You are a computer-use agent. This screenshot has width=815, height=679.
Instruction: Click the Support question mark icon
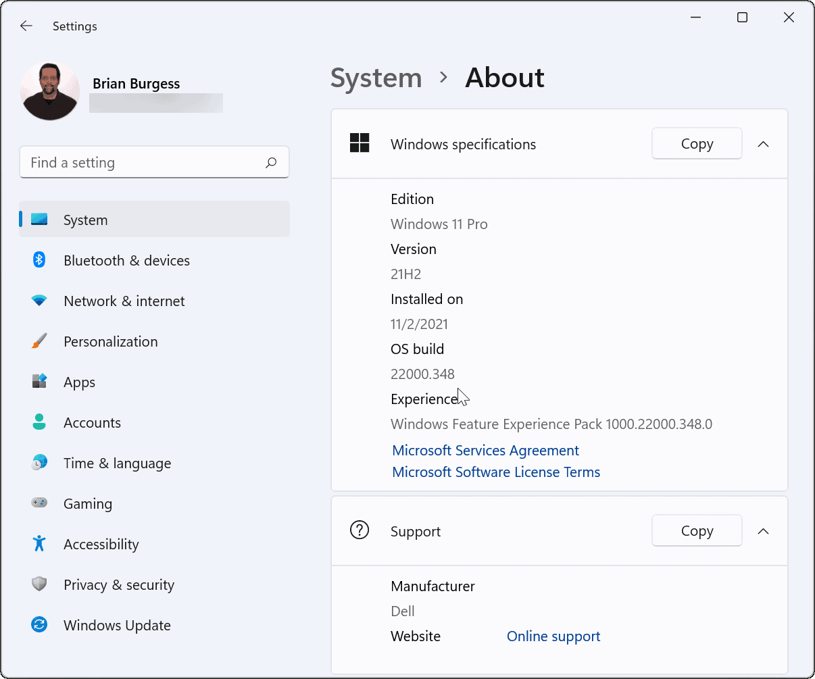[x=360, y=530]
